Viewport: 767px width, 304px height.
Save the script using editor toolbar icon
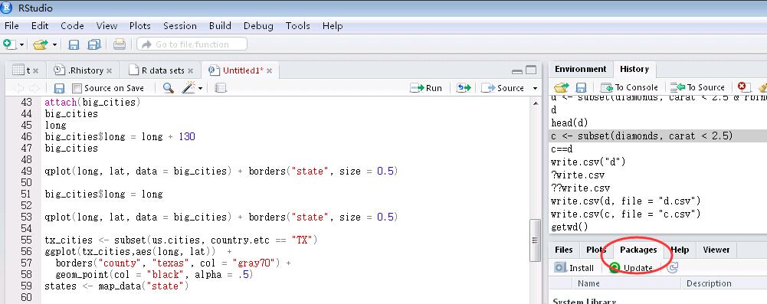(59, 89)
